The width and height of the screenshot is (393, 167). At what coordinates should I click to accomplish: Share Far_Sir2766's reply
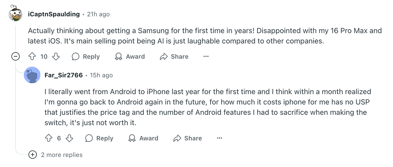coord(188,138)
